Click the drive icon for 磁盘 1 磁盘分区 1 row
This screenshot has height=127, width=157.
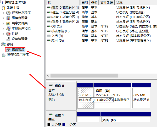tap(49, 17)
